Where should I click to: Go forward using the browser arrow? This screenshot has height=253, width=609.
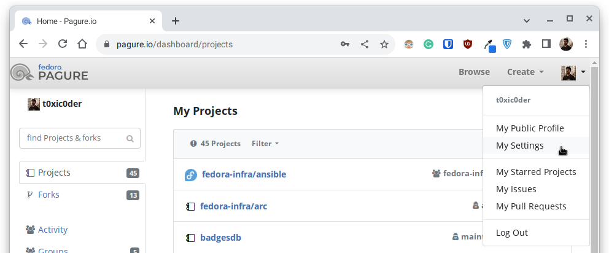(43, 44)
